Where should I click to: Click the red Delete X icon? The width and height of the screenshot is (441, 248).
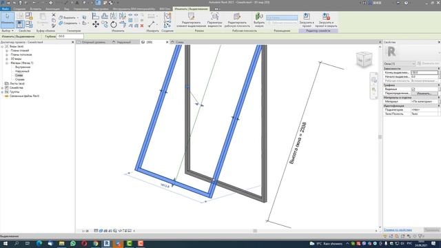tap(142, 25)
